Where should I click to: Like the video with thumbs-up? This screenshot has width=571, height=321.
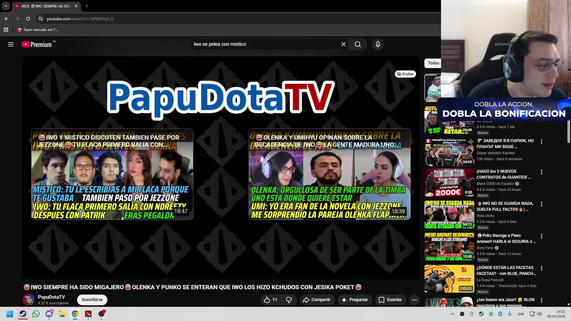271,300
